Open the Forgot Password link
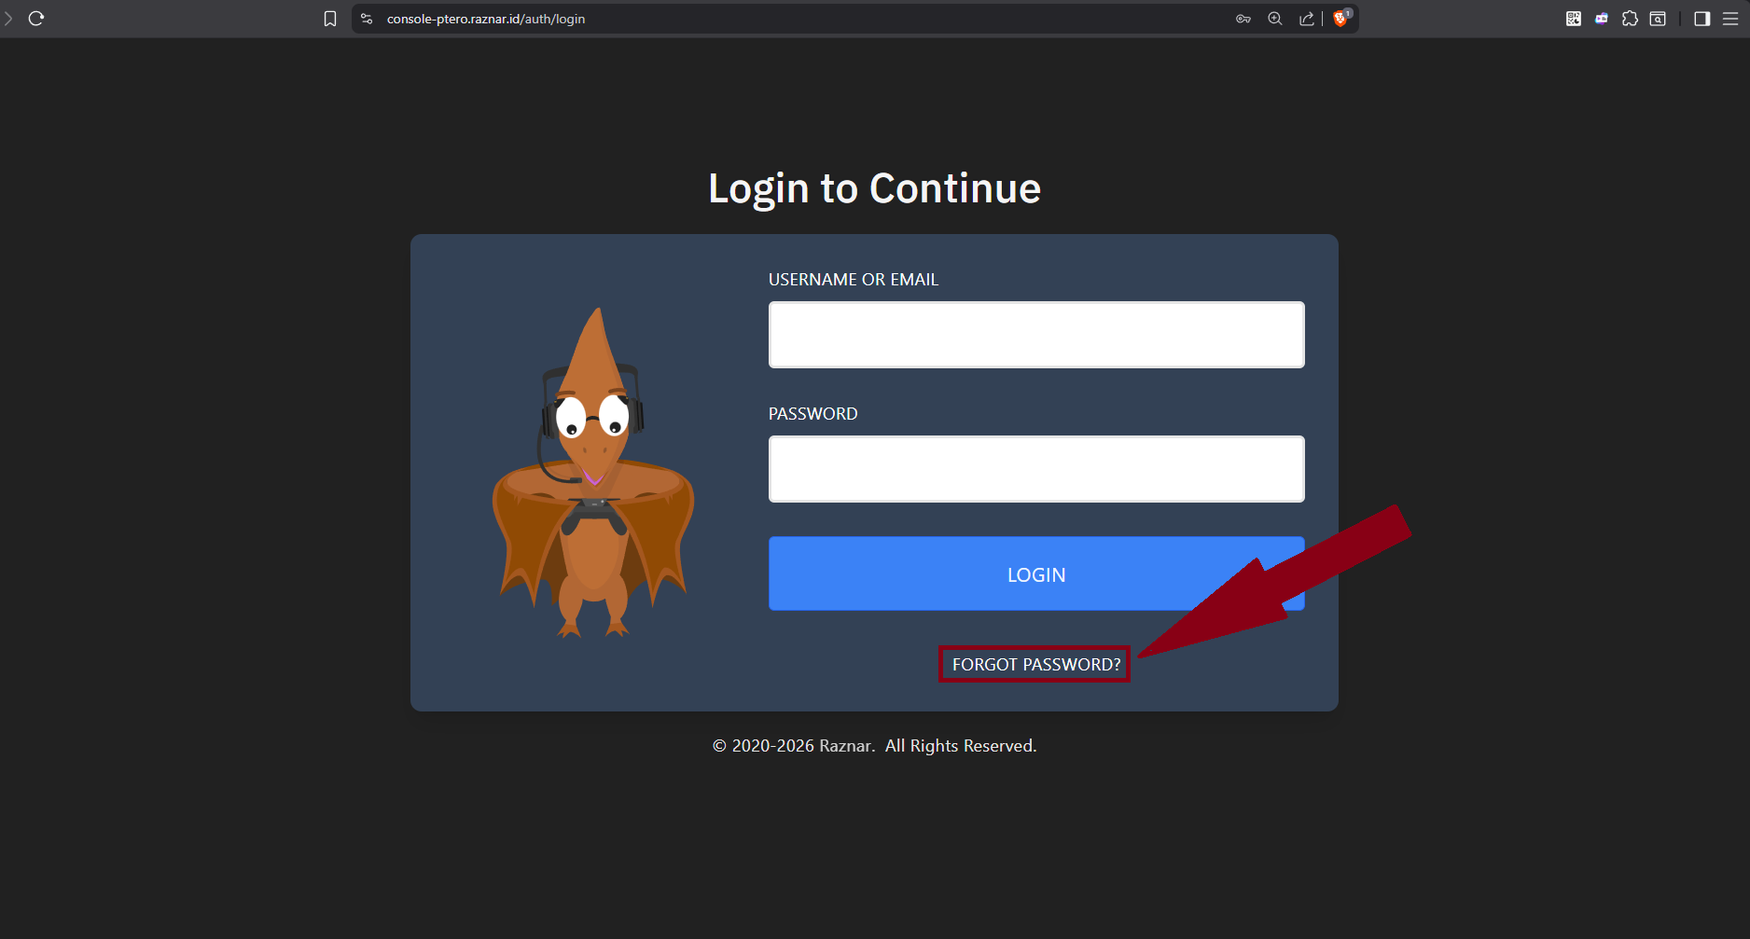The width and height of the screenshot is (1750, 939). pyautogui.click(x=1035, y=664)
